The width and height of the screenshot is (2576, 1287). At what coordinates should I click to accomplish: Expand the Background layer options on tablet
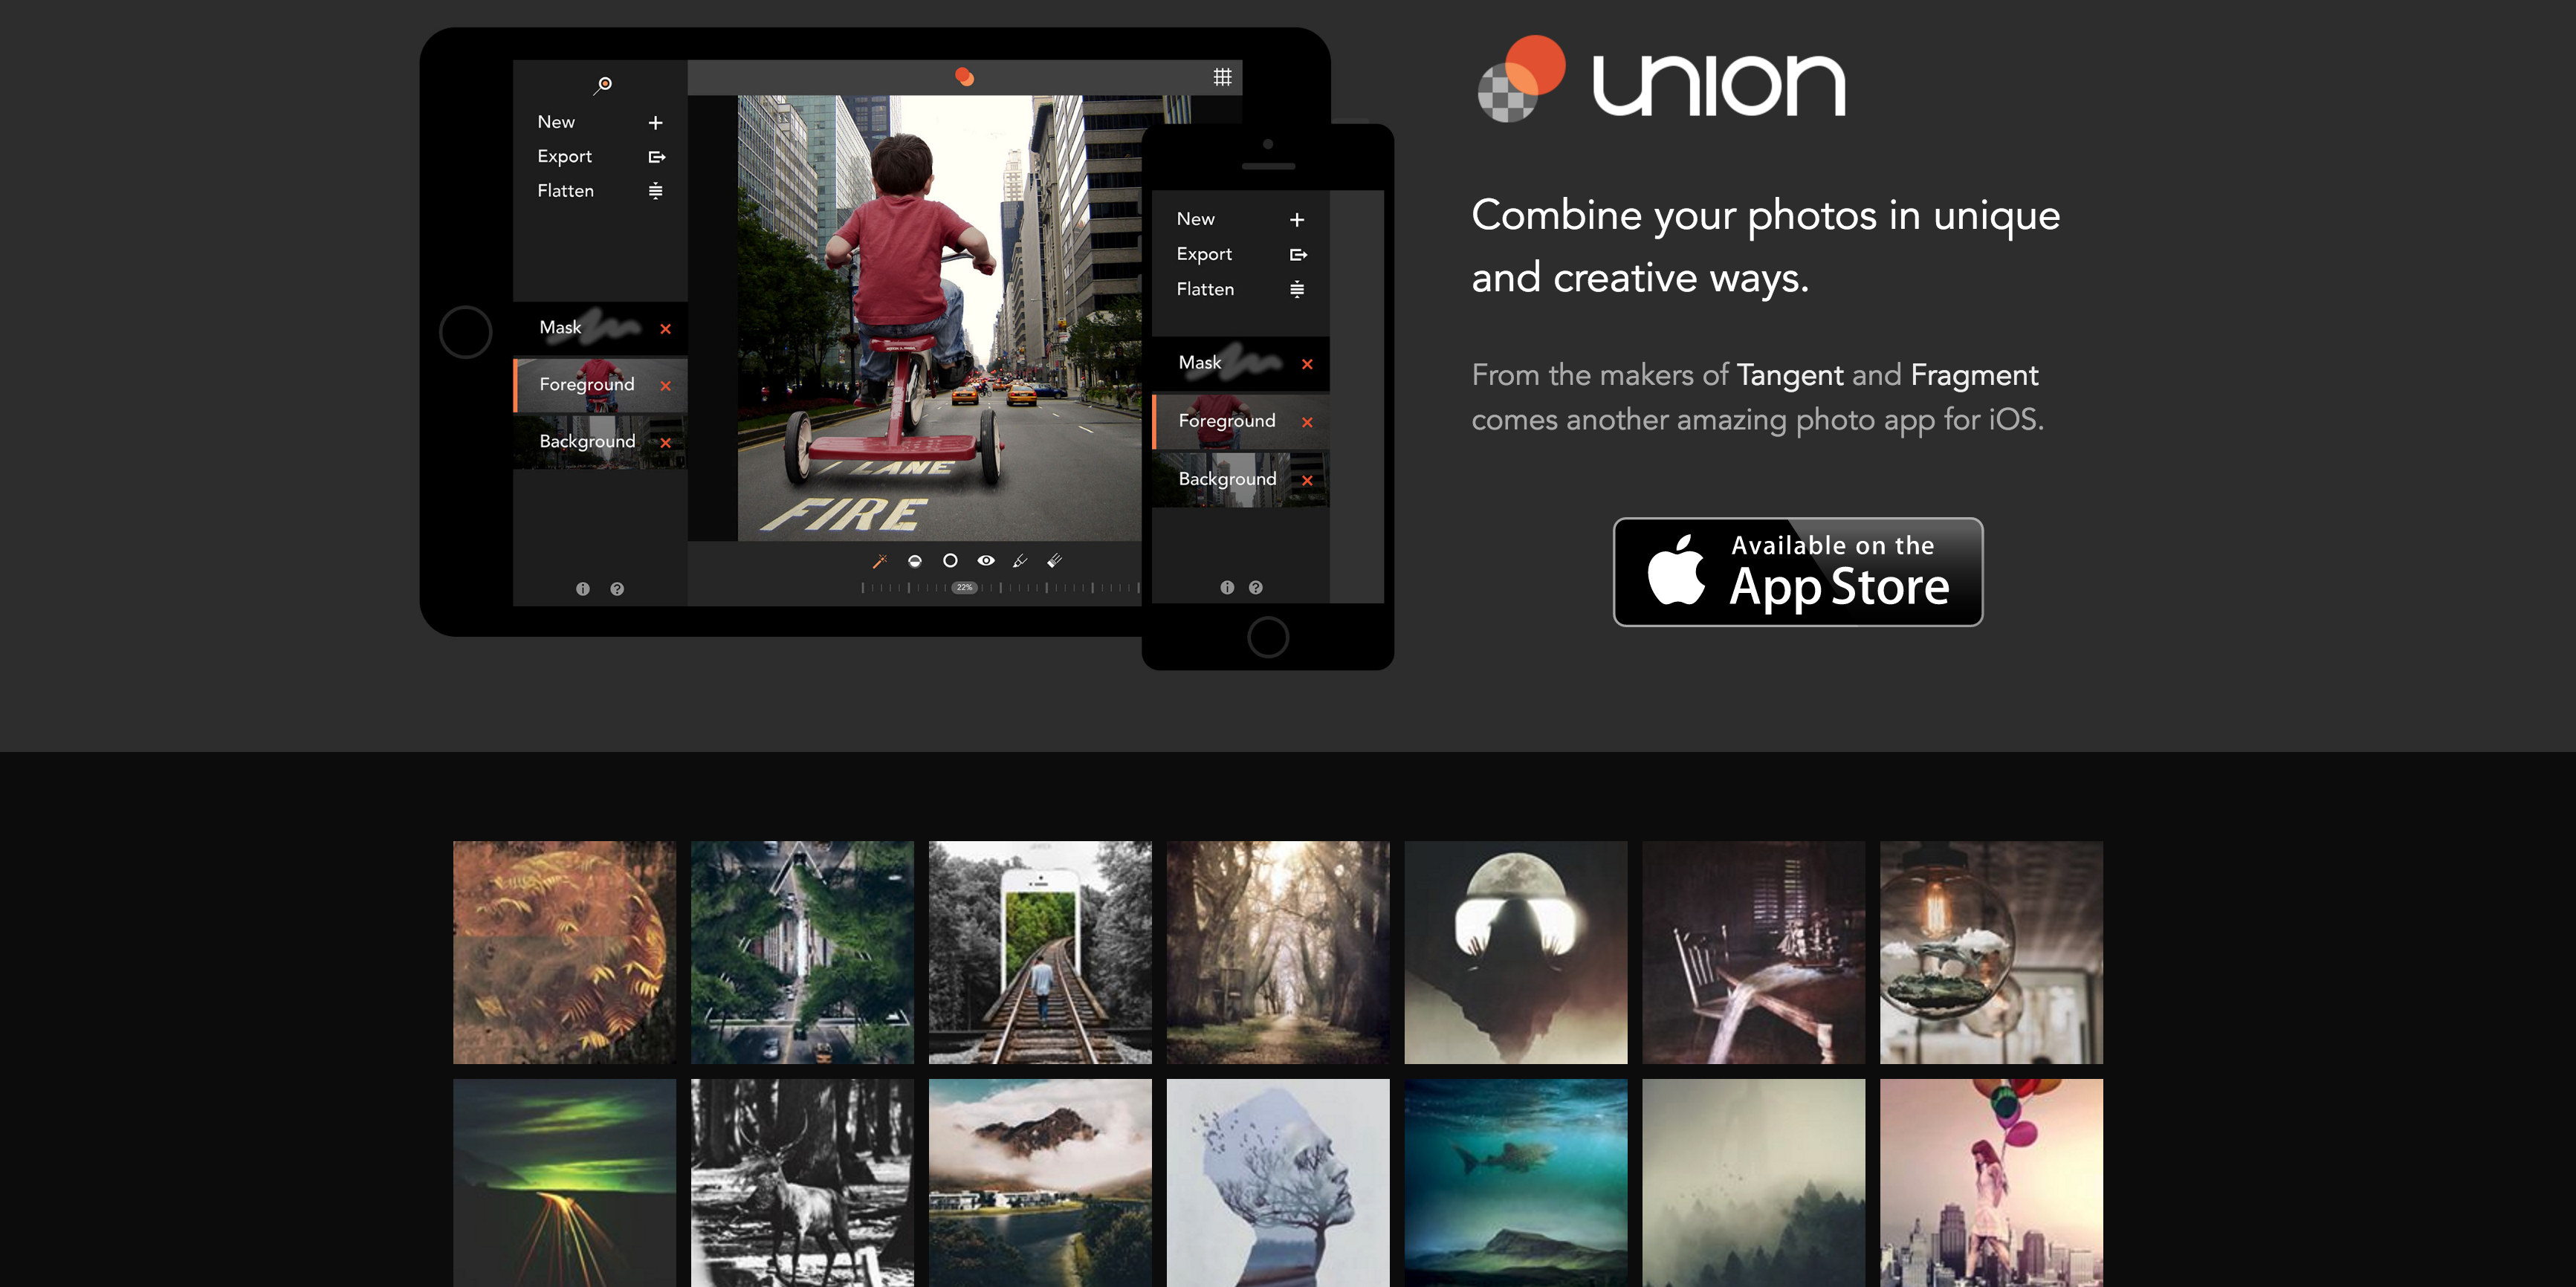point(585,440)
